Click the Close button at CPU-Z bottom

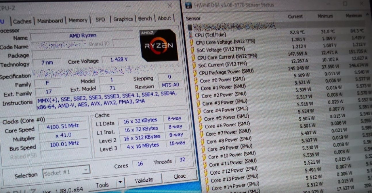(x=180, y=176)
